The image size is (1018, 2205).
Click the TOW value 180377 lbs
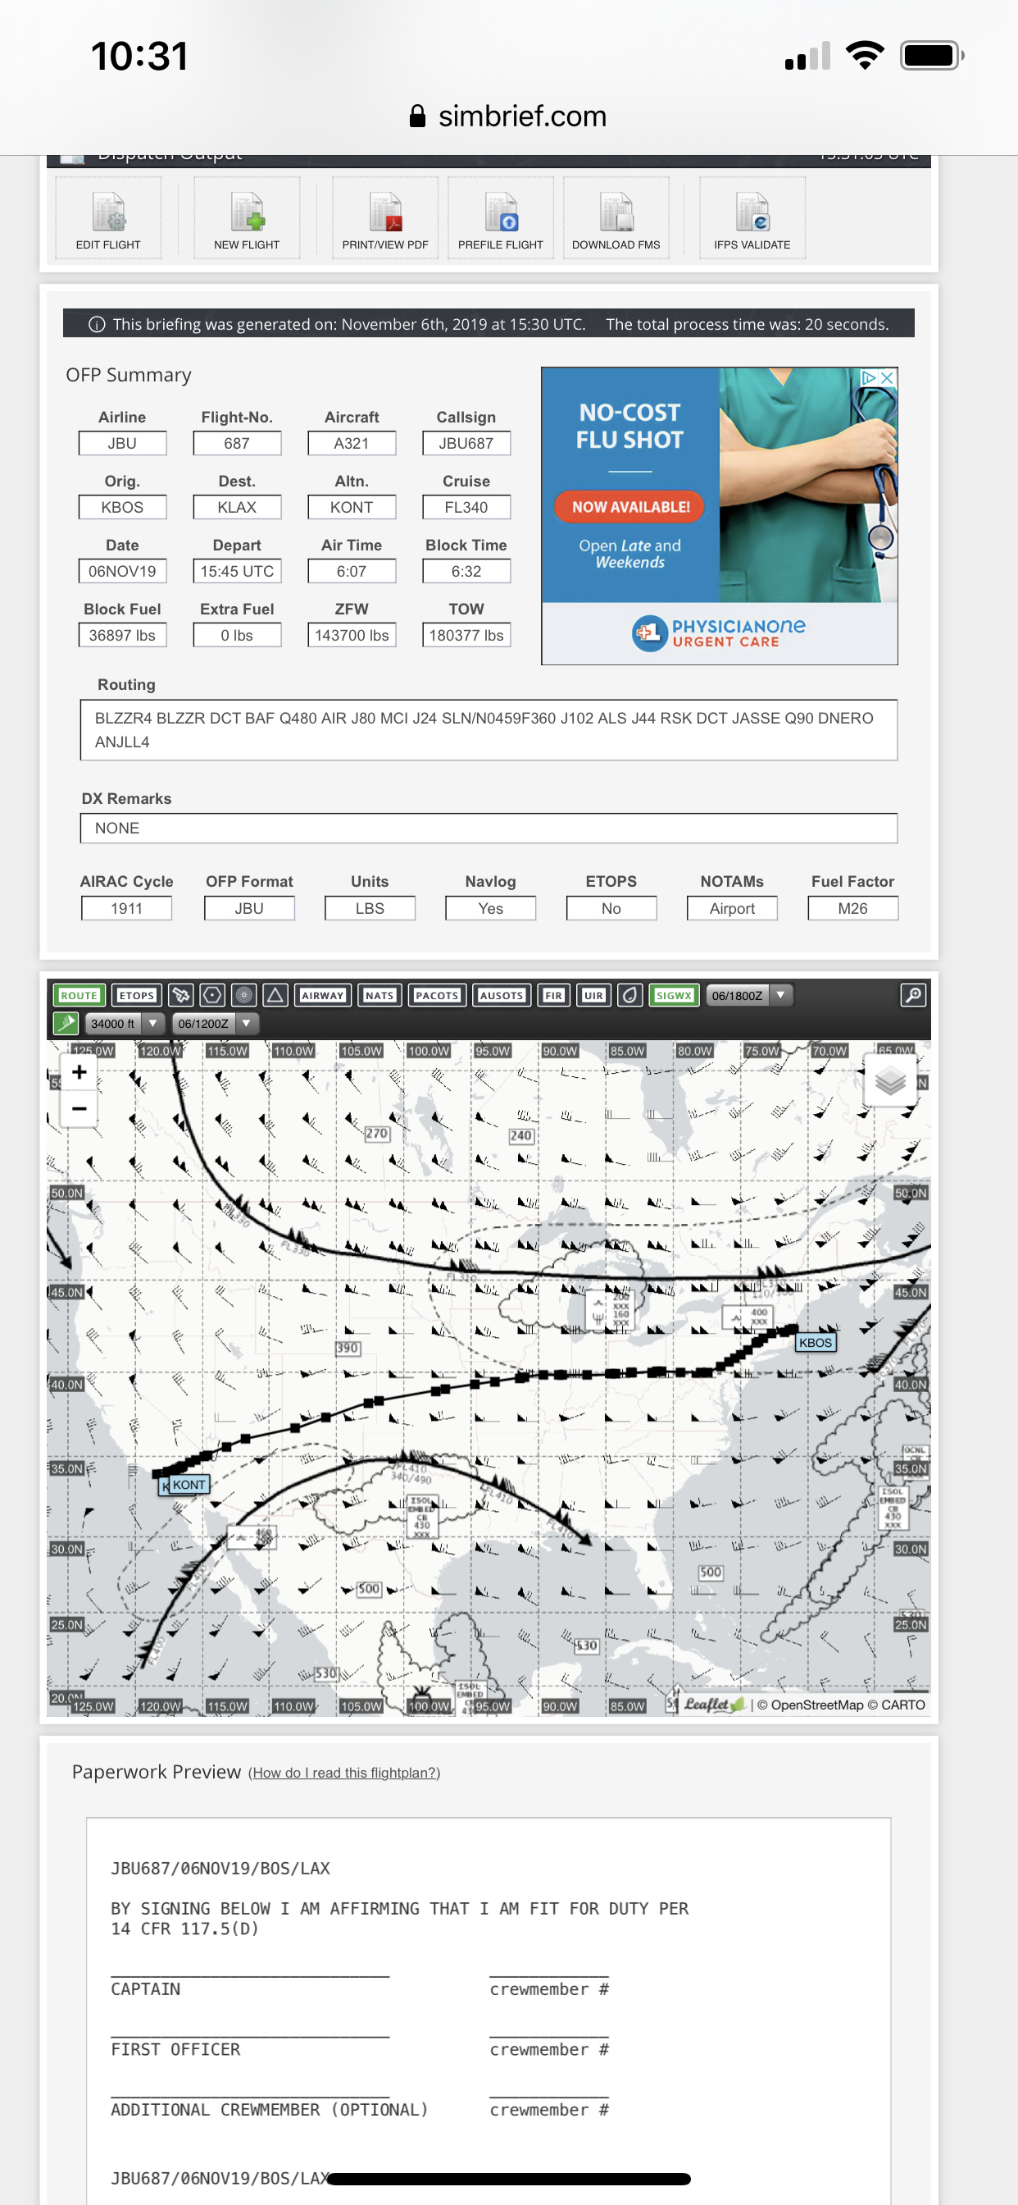466,635
